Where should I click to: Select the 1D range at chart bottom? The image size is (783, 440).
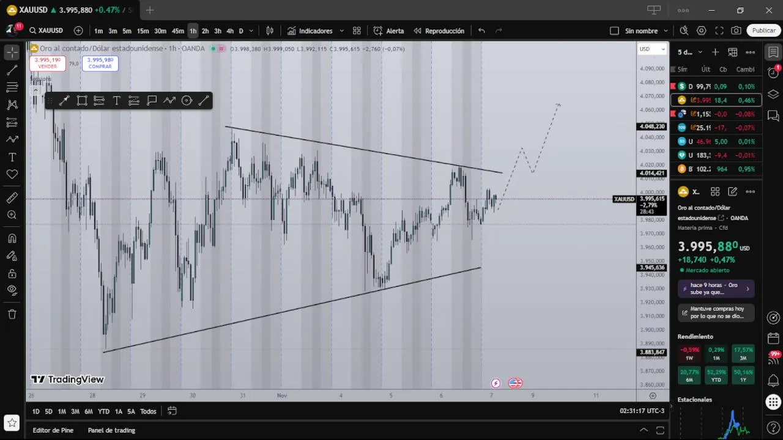tap(36, 411)
